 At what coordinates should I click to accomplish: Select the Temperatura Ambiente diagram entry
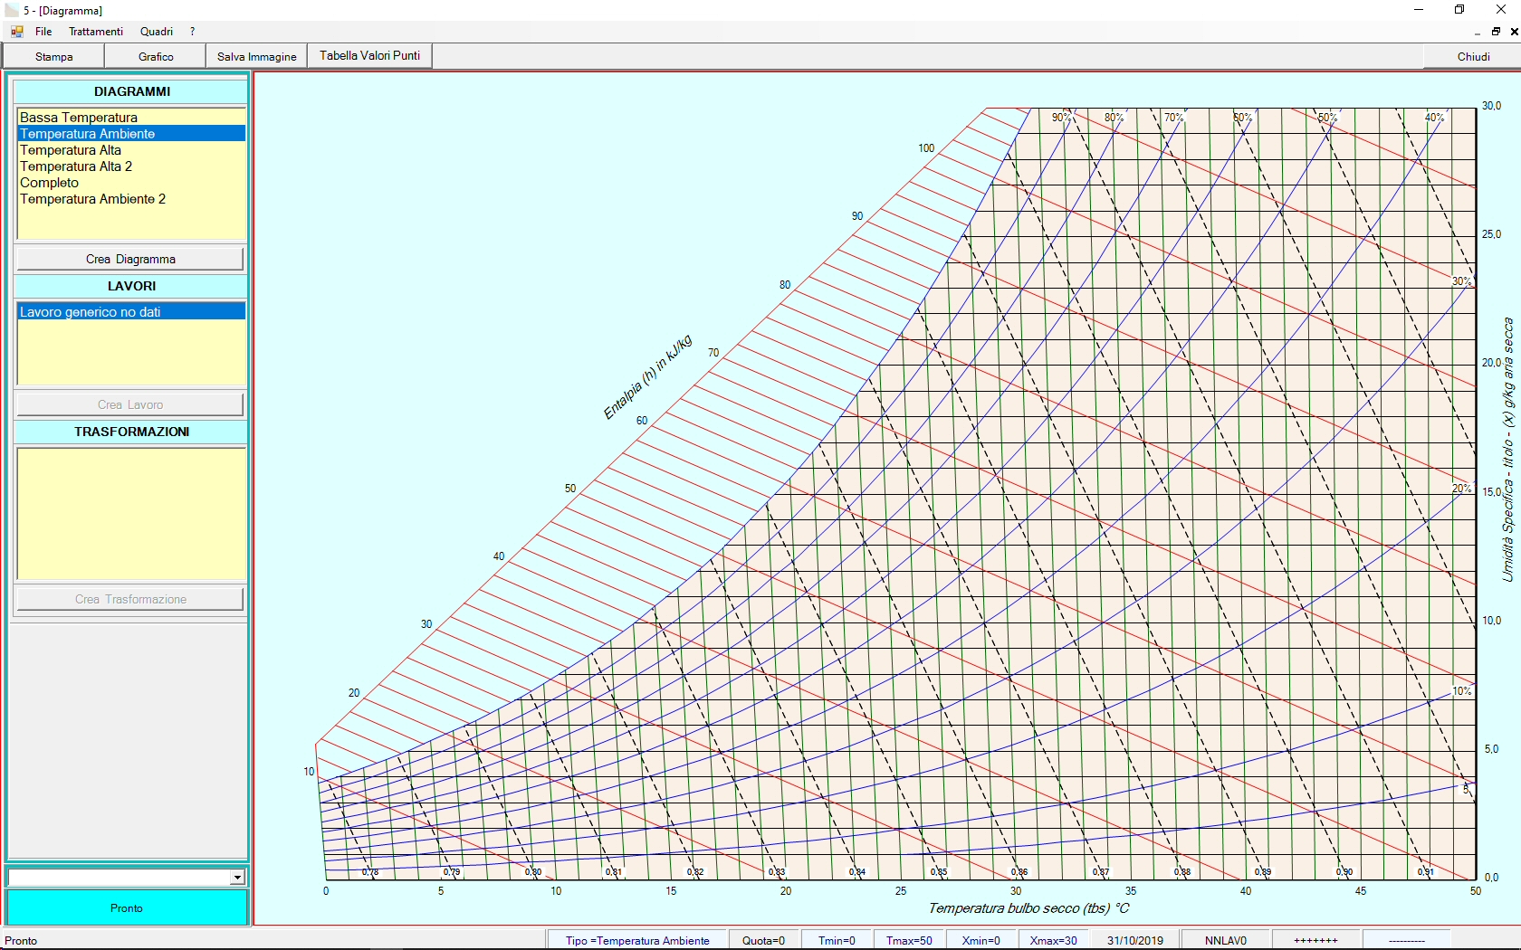pyautogui.click(x=131, y=134)
